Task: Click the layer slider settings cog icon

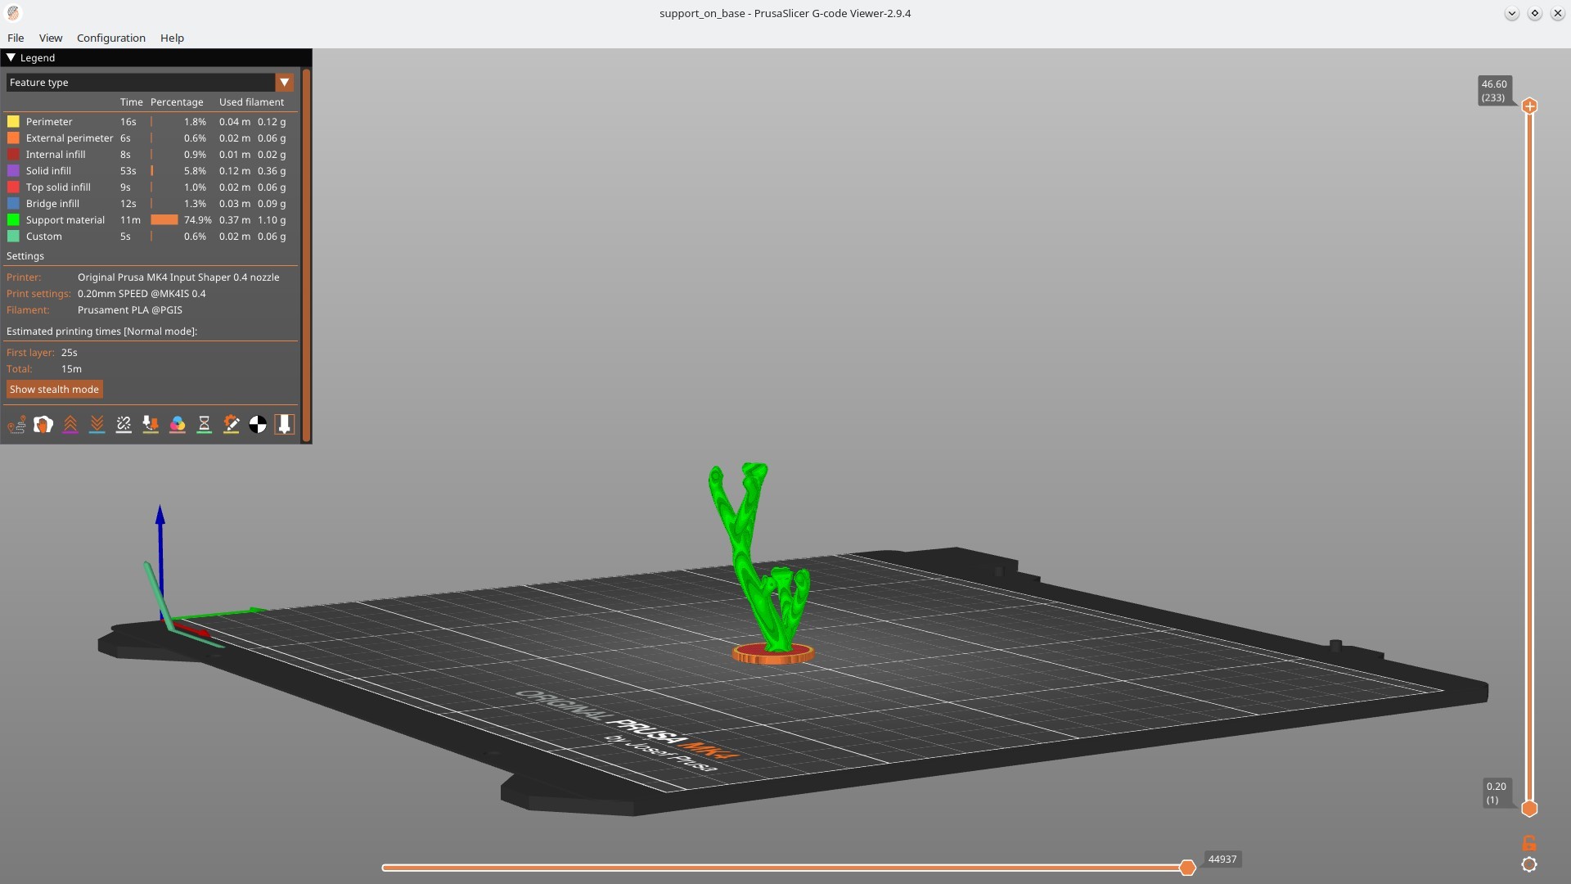Action: [1529, 864]
